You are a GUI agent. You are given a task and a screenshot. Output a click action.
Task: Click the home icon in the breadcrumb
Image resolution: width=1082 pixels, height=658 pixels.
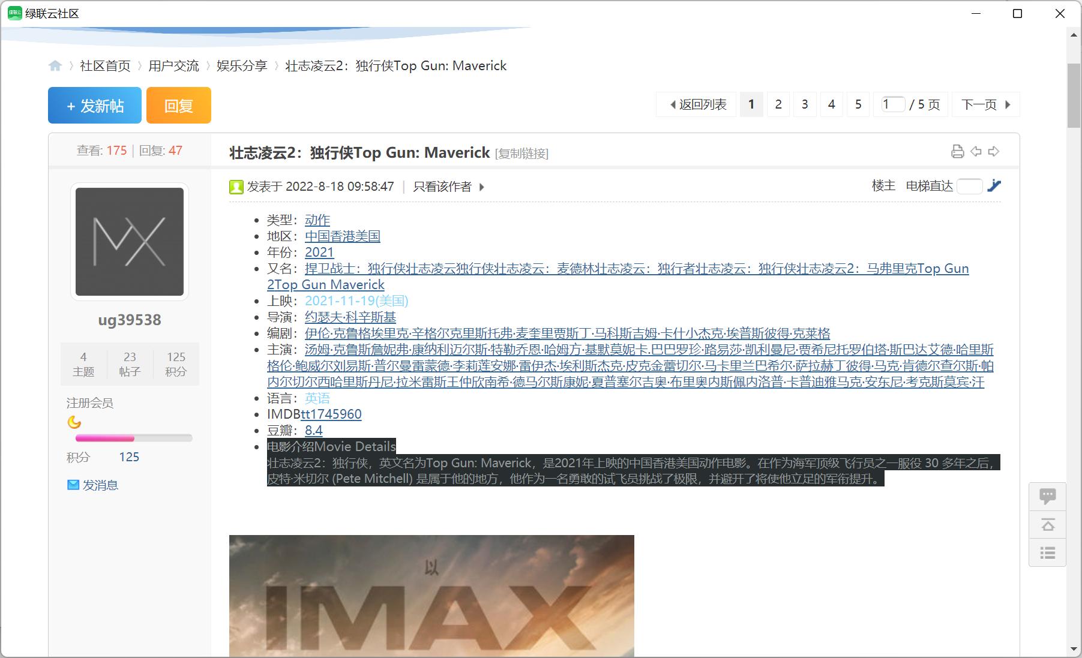[x=56, y=66]
